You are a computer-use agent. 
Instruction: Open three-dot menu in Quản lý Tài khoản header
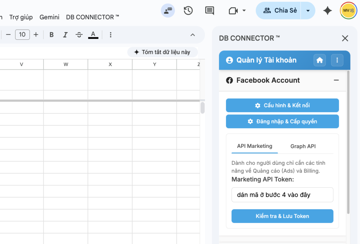[337, 60]
